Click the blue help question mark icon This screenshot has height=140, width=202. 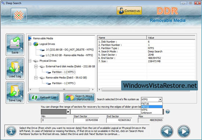[x=167, y=111]
